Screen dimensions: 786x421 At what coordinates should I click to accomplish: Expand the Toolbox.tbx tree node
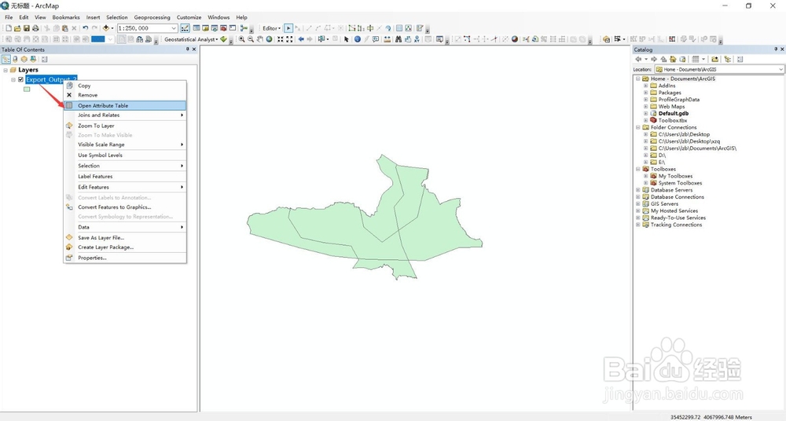tap(645, 120)
